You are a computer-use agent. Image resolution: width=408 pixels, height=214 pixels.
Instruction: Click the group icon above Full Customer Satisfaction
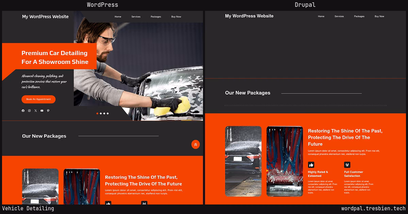pyautogui.click(x=347, y=165)
